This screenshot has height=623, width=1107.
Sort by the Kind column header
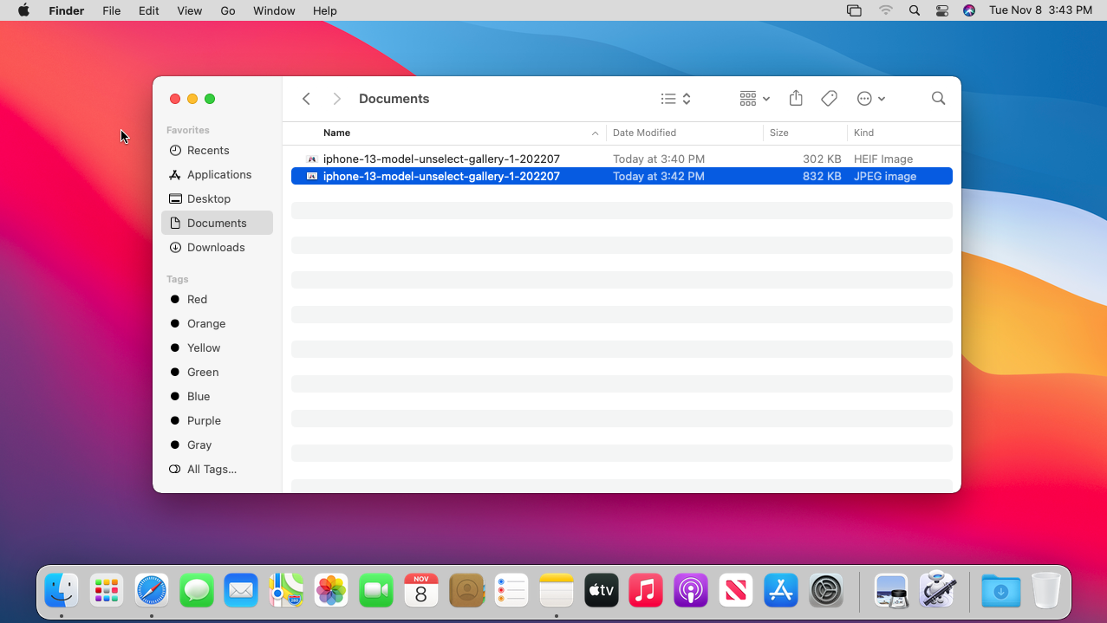[863, 133]
